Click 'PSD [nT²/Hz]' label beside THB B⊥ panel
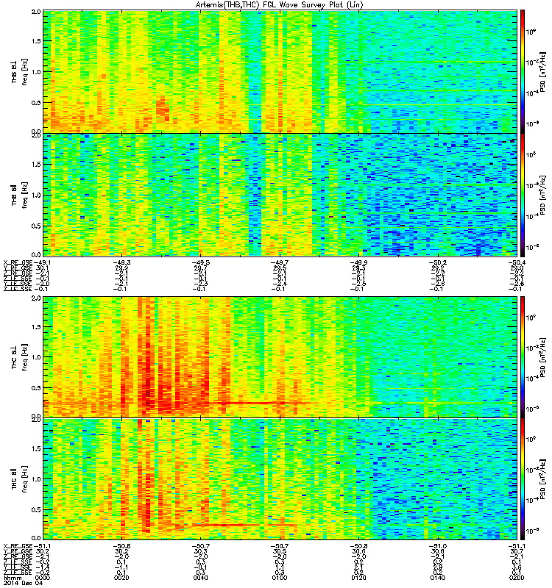 (543, 72)
